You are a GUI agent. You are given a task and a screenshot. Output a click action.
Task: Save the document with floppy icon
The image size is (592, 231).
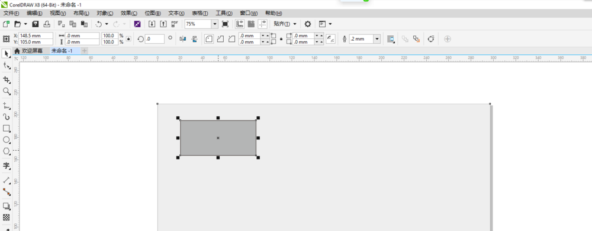coord(36,24)
